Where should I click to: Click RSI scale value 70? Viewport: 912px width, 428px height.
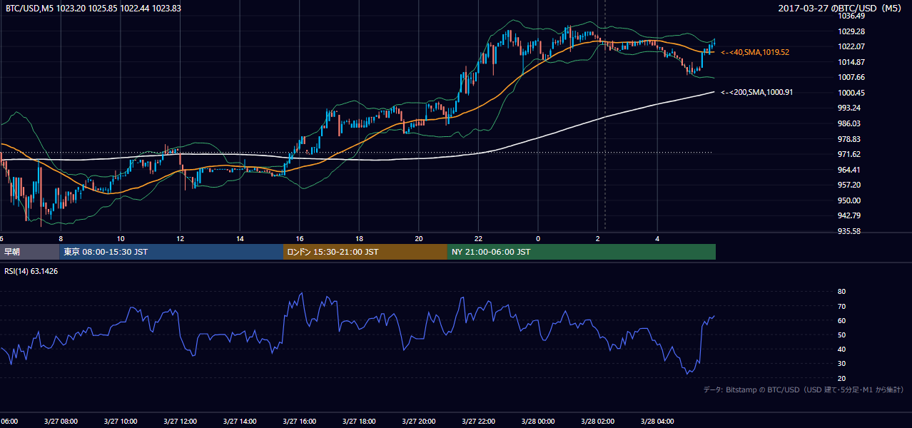pyautogui.click(x=841, y=306)
